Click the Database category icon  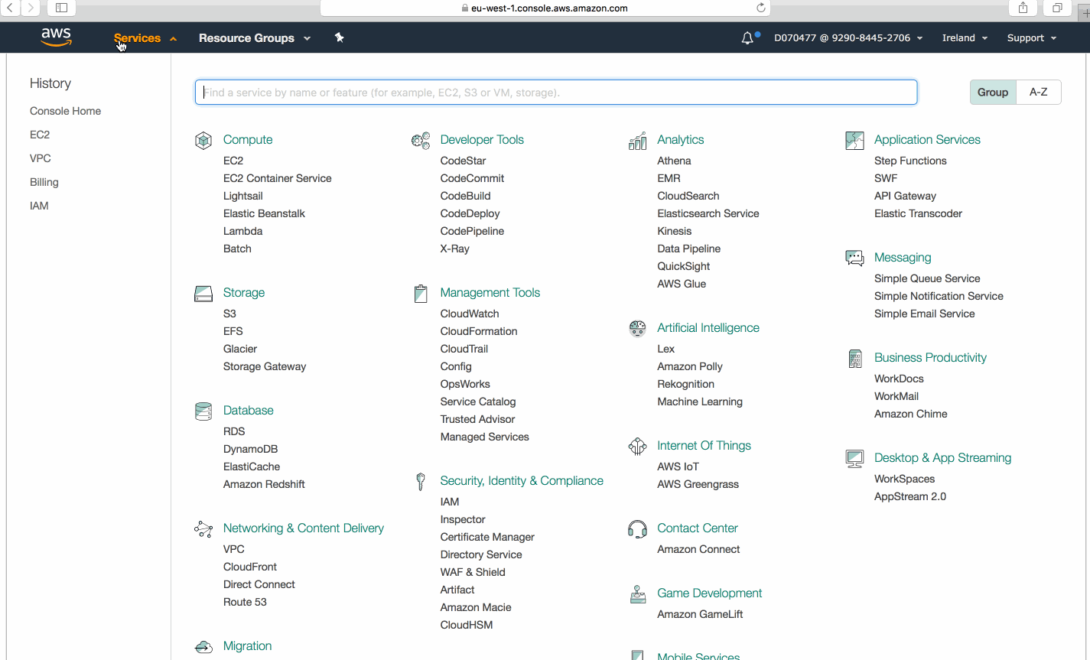[x=203, y=411]
